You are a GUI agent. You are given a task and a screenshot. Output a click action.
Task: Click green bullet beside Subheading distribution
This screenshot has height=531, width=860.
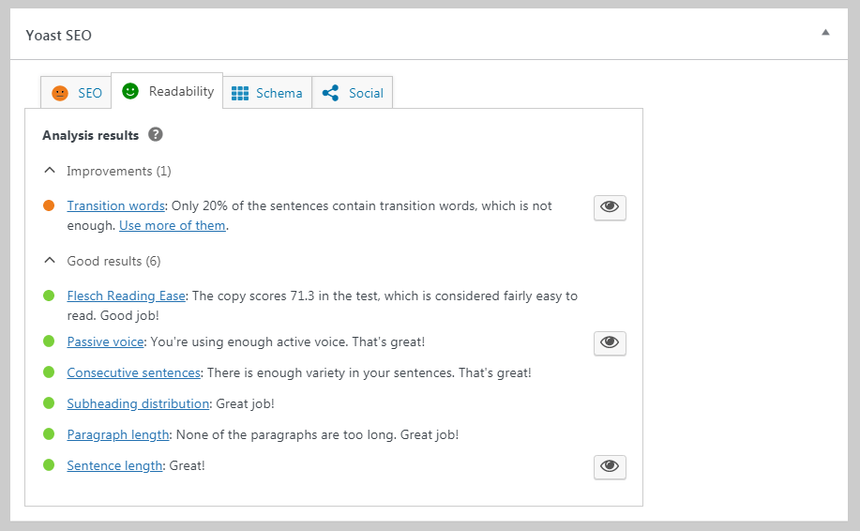click(x=49, y=403)
